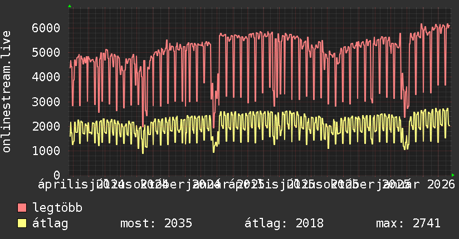Click the 'max: 2741' statistic
This screenshot has width=459, height=239.
pos(408,223)
